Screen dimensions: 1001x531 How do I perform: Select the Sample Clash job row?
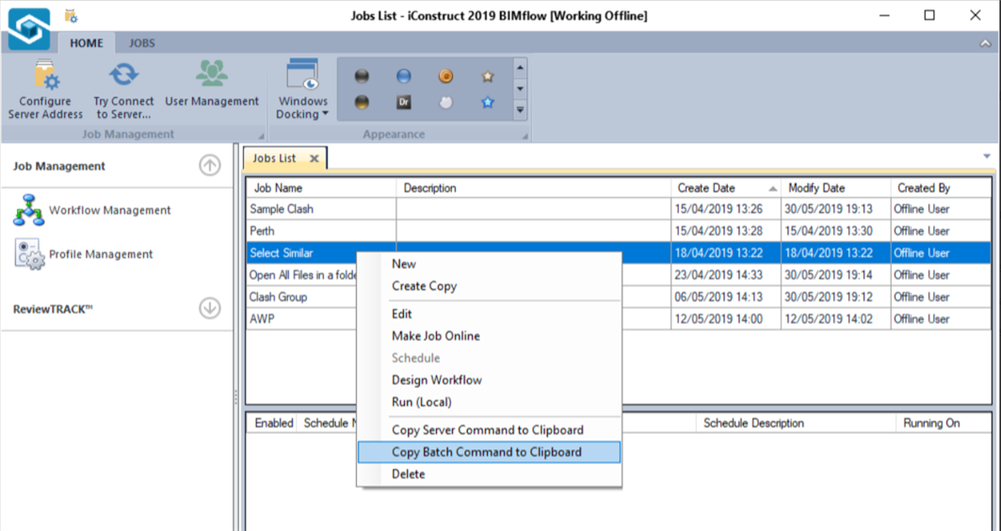click(x=620, y=209)
